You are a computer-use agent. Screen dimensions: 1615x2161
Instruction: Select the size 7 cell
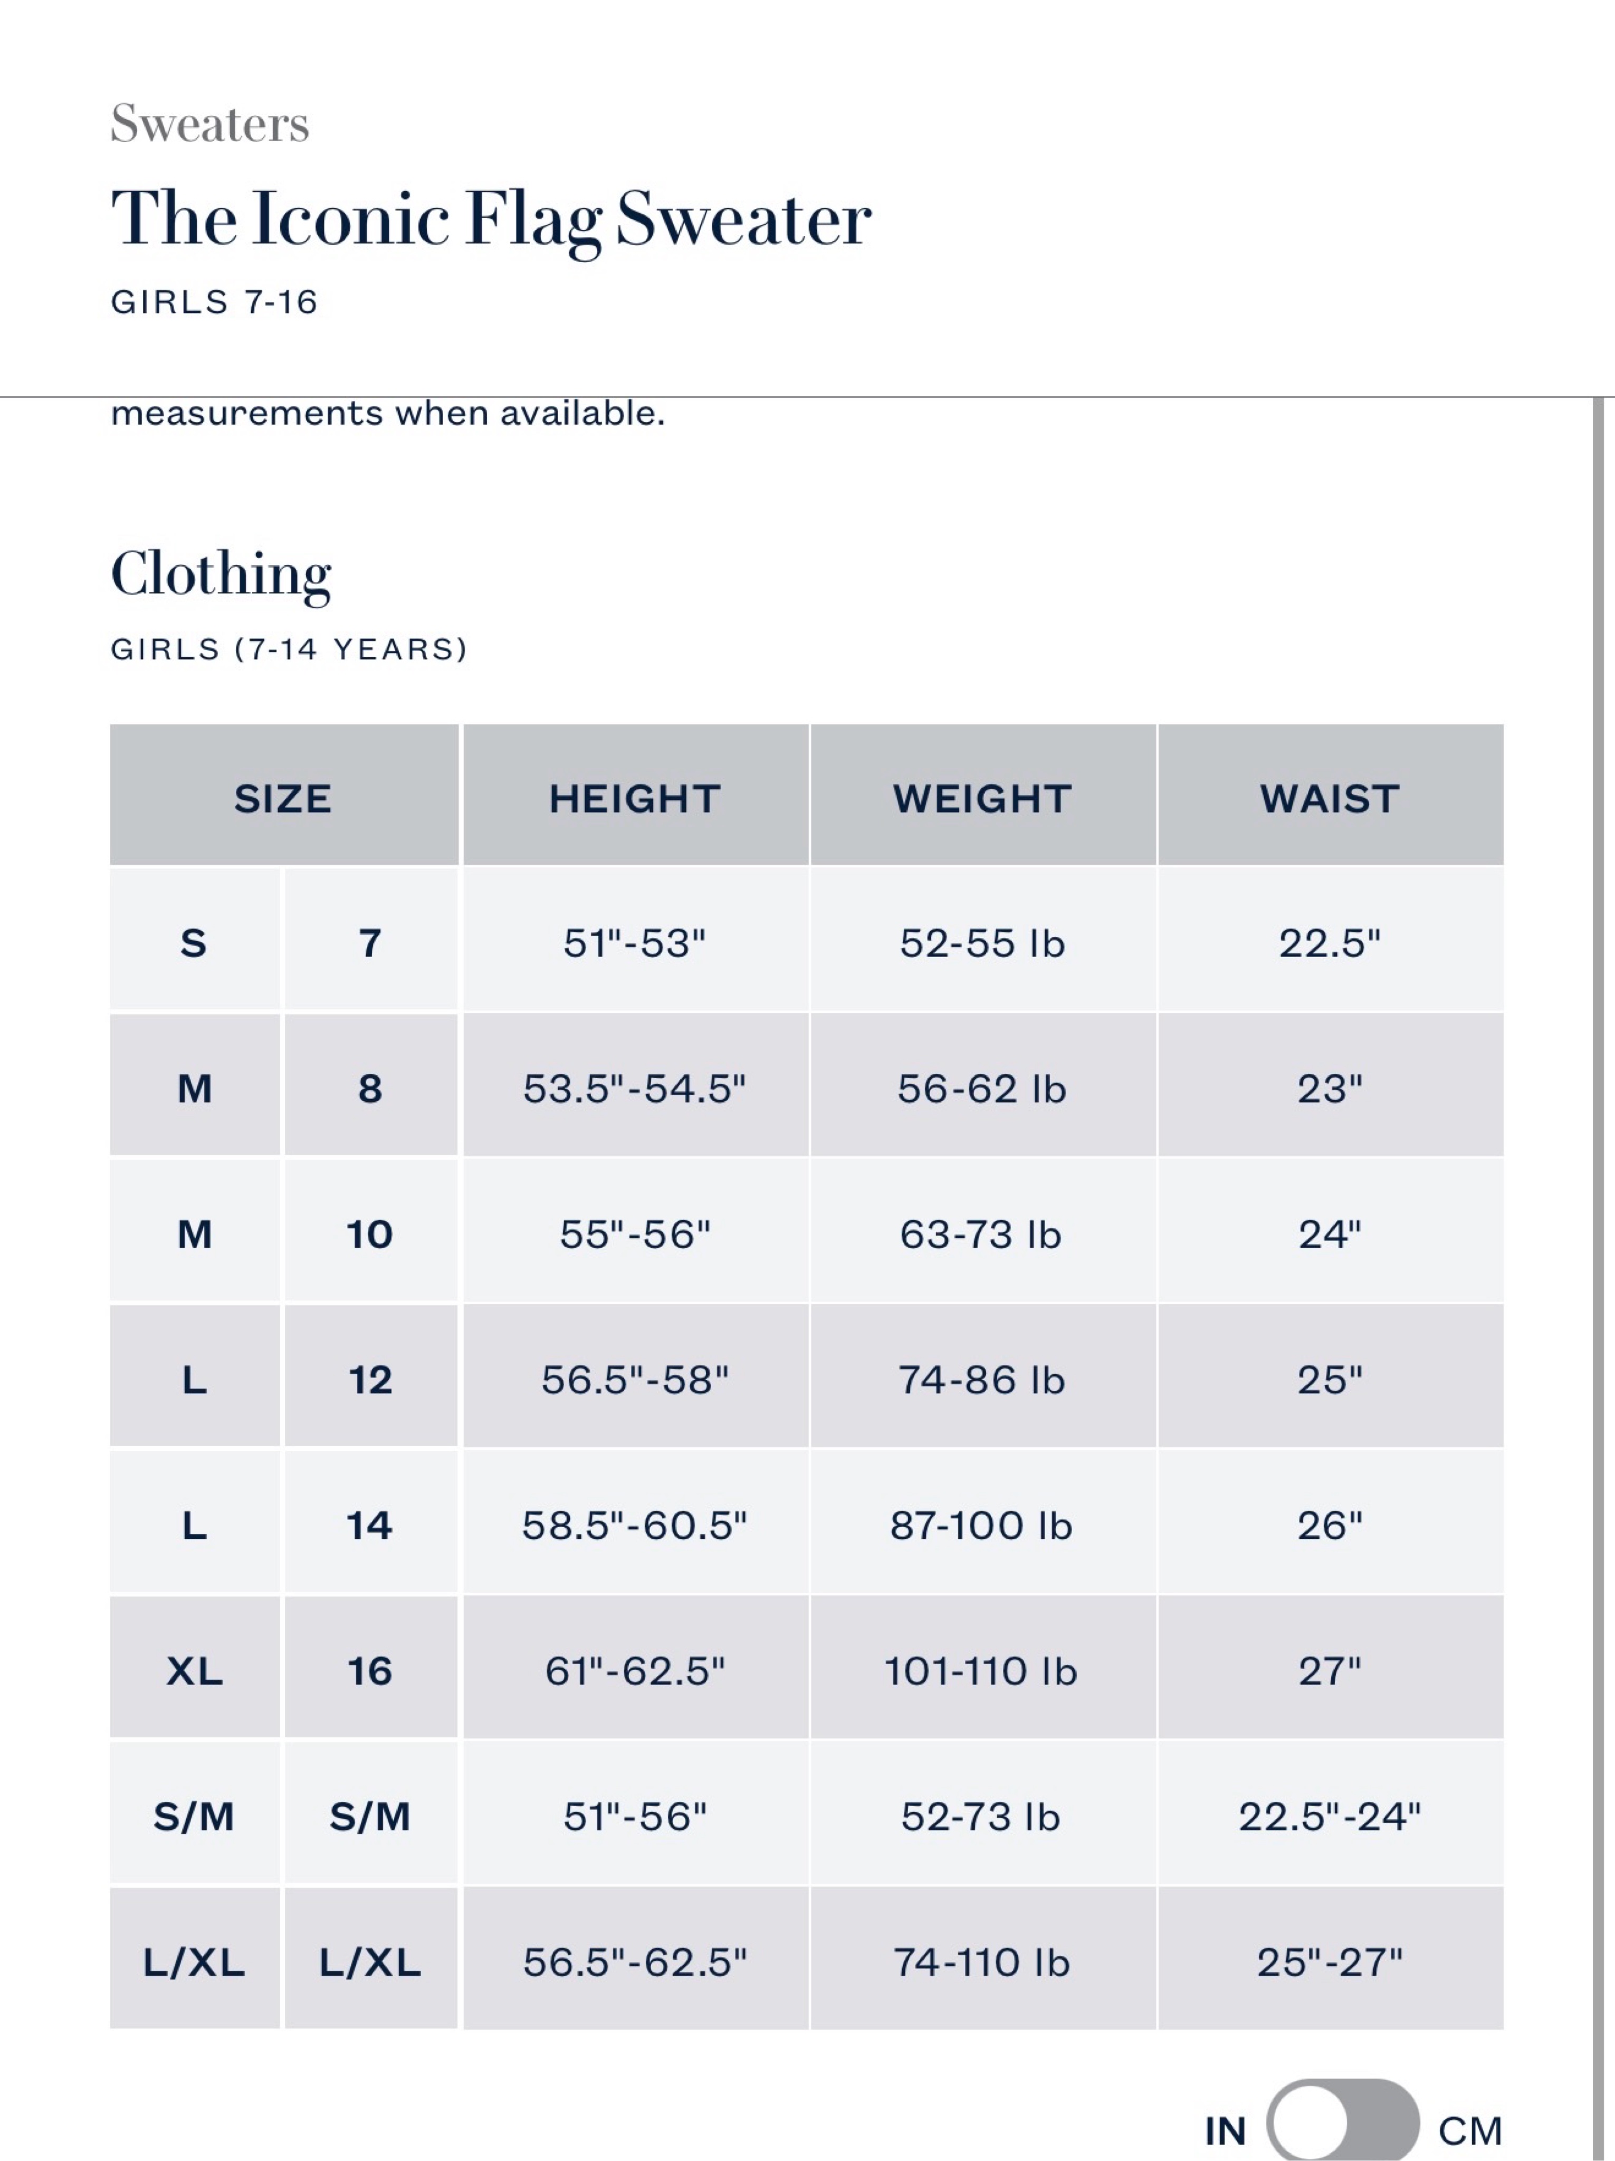click(x=370, y=940)
